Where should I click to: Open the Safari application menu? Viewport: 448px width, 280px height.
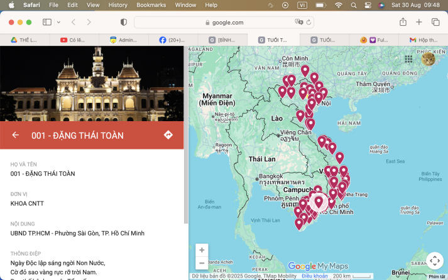31,5
